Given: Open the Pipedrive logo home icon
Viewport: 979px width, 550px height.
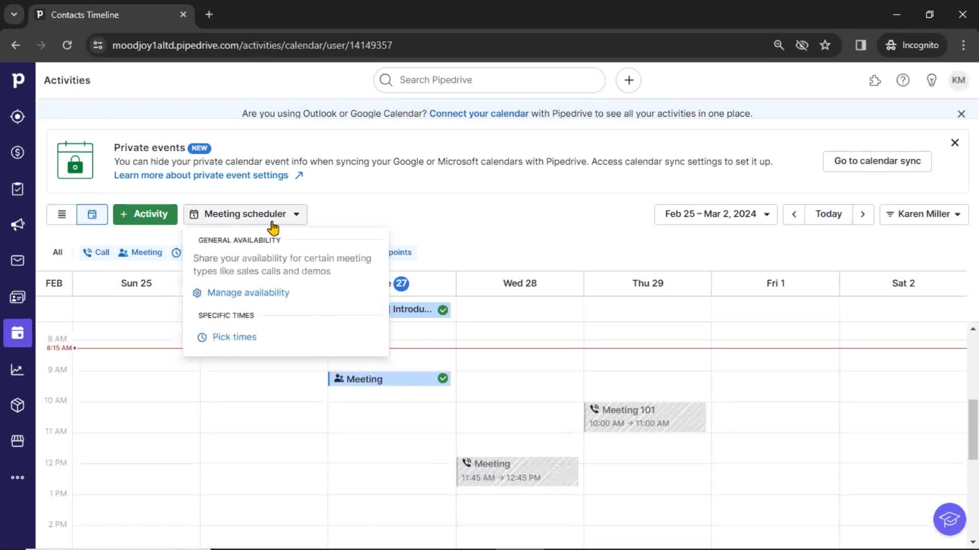Looking at the screenshot, I should [18, 80].
